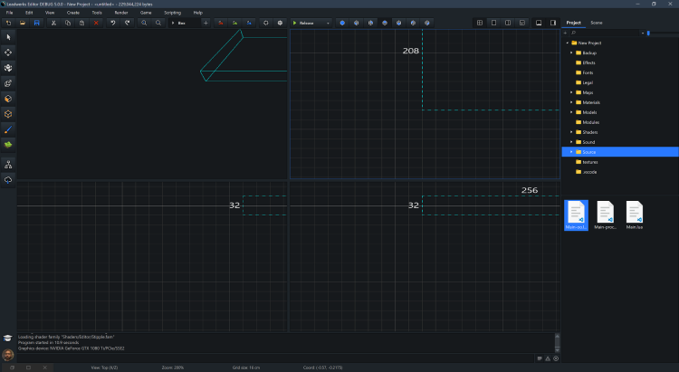Open the Scripting menu

(172, 13)
